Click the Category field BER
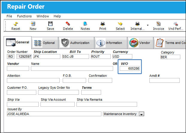The width and height of the screenshot is (186, 133). (170, 57)
